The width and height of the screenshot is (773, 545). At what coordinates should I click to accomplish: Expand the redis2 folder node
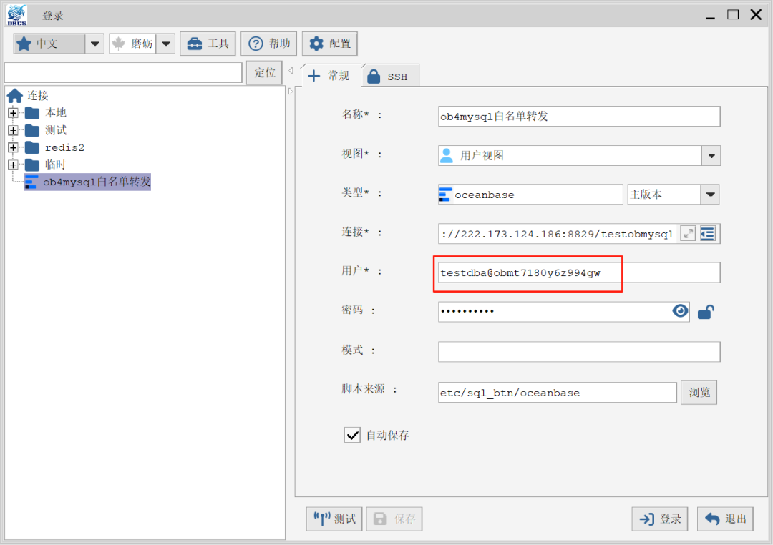tap(14, 147)
